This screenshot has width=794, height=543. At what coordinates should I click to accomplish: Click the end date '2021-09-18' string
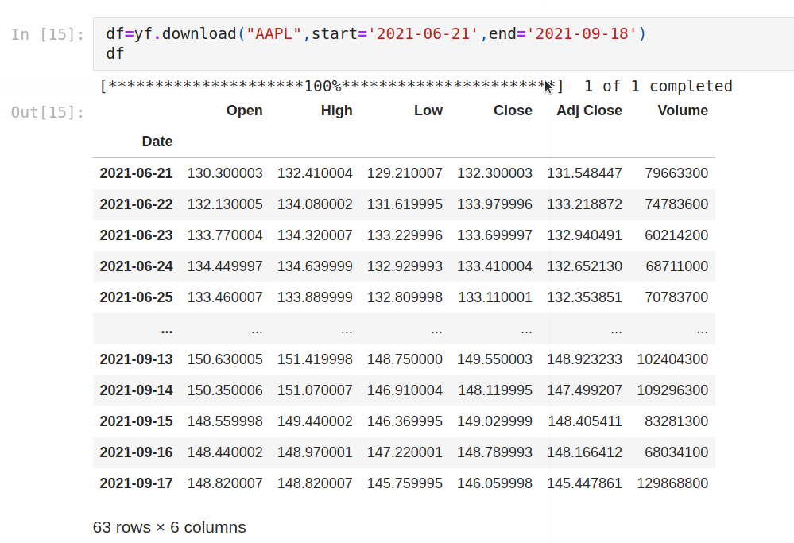coord(581,34)
